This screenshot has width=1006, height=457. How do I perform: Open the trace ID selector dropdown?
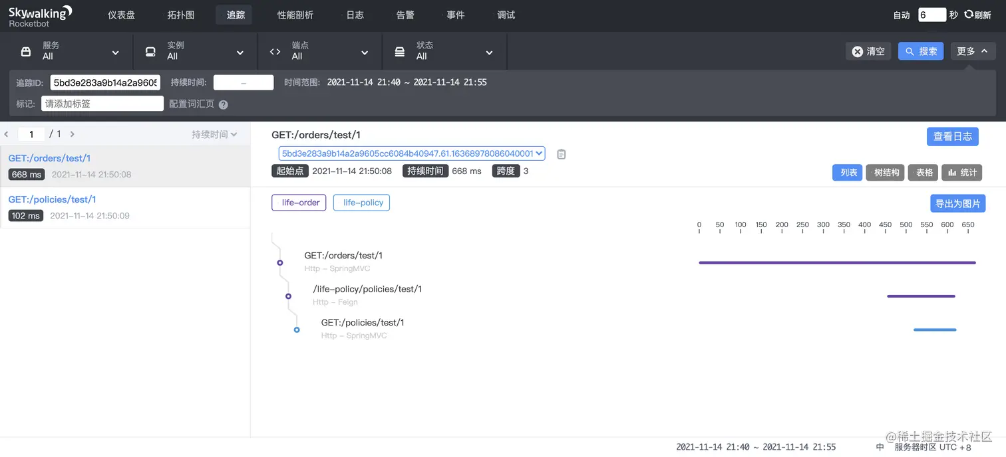[412, 153]
